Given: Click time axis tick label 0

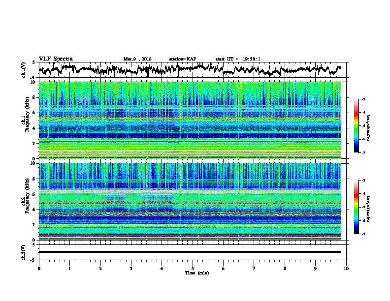Looking at the screenshot, I should click(39, 269).
